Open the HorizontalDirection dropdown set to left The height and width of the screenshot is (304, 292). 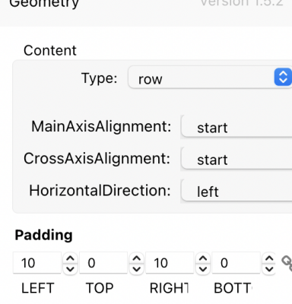[x=236, y=190]
